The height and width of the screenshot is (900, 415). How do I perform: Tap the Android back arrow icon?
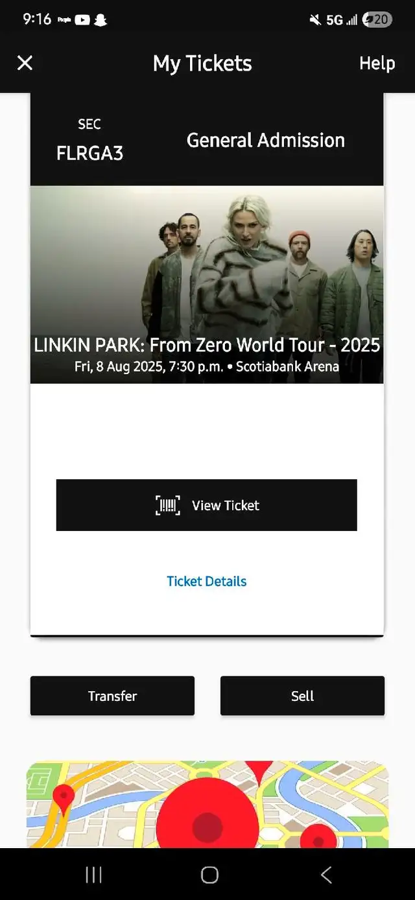click(326, 875)
